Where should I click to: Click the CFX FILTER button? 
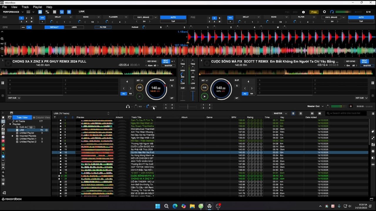(103, 27)
